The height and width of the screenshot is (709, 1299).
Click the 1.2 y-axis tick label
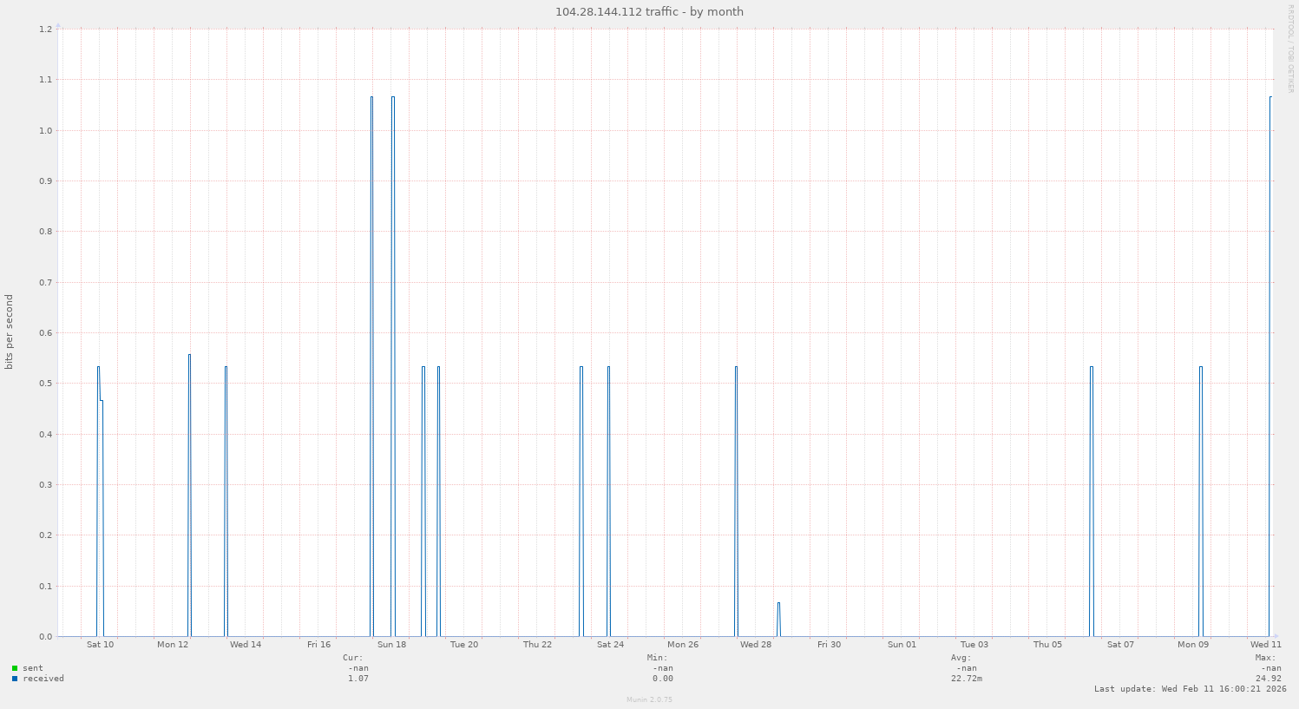[45, 29]
